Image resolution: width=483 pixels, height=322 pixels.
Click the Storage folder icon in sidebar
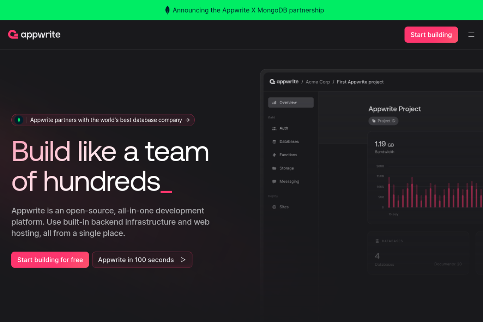[x=274, y=168]
